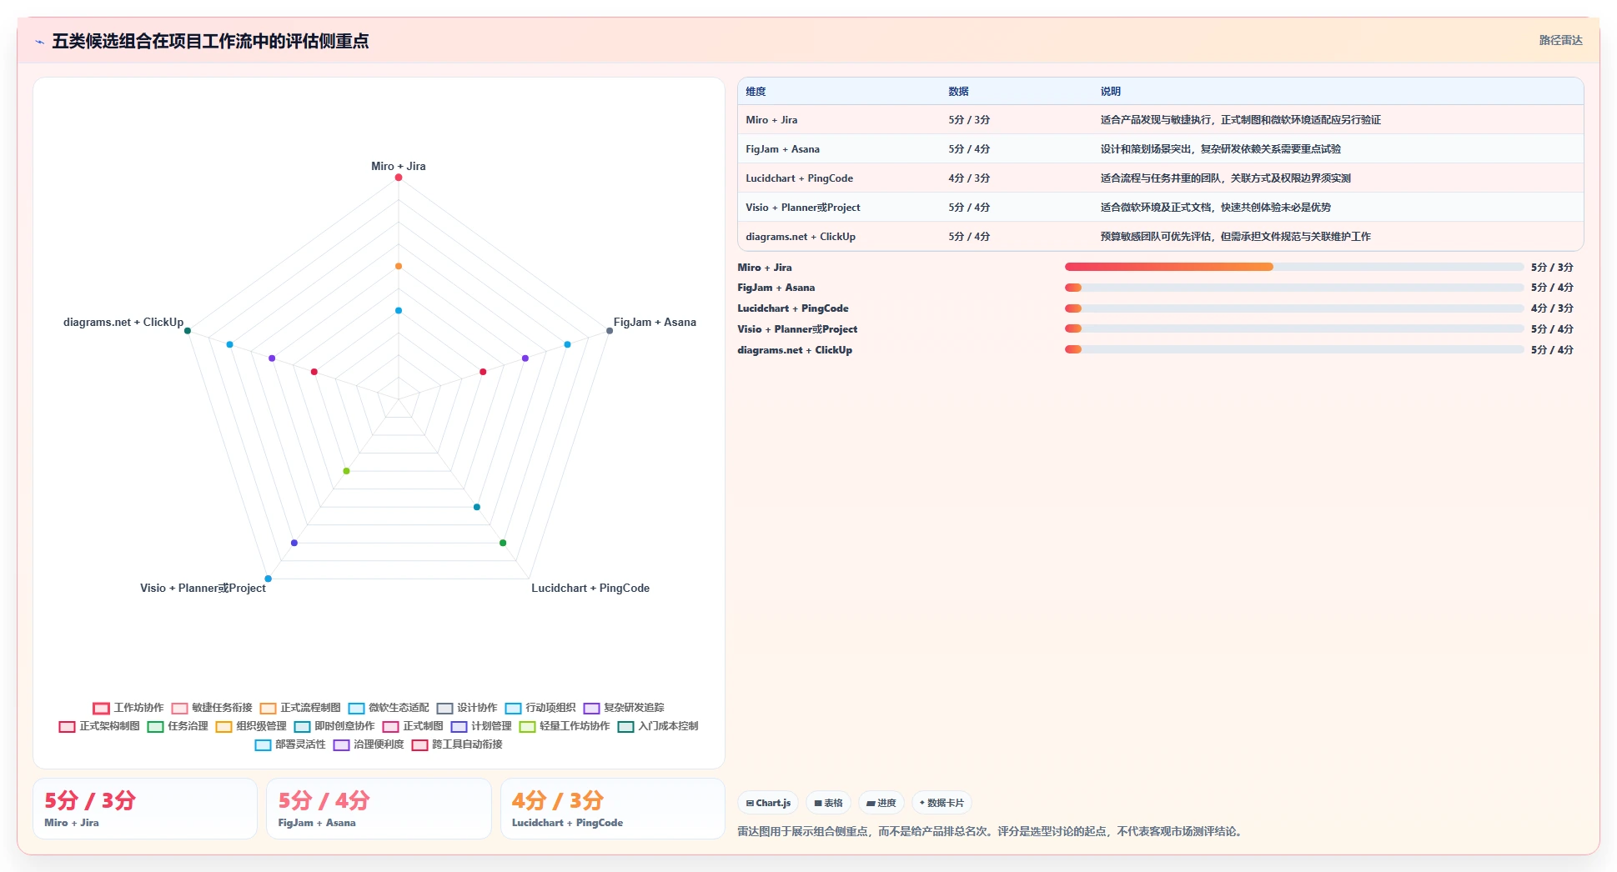Viewport: 1617px width, 872px height.
Task: Hide the 正式架构制图 dataset in the legend
Action: 99,726
